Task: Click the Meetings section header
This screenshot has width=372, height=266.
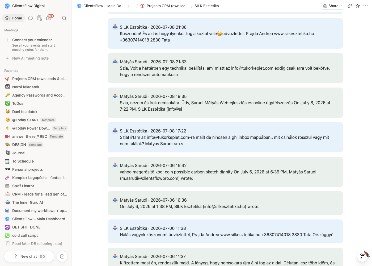Action: (11, 30)
